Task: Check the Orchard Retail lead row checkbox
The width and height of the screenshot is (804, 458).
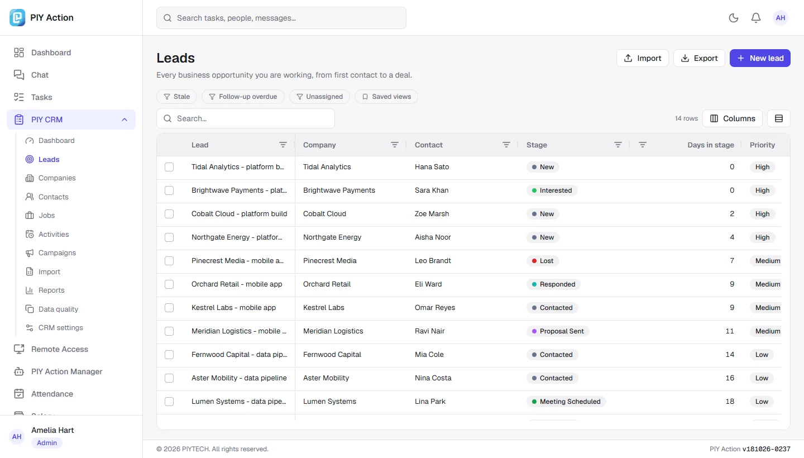Action: [169, 284]
